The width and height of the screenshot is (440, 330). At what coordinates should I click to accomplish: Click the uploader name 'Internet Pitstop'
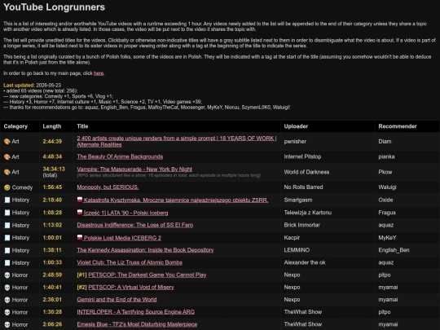[302, 156]
